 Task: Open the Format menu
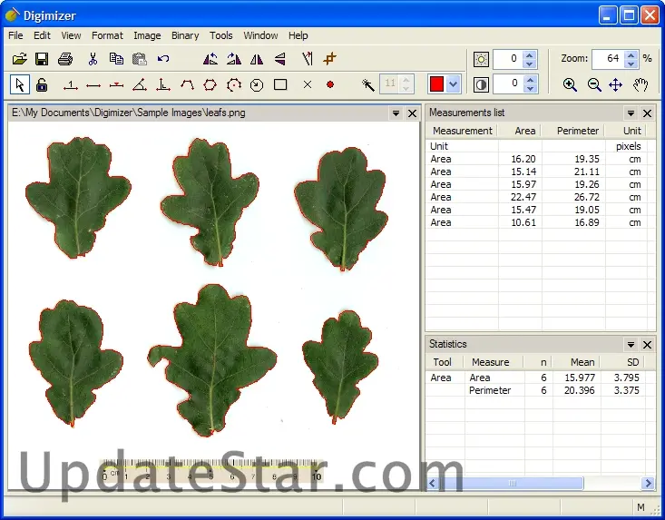tap(107, 35)
